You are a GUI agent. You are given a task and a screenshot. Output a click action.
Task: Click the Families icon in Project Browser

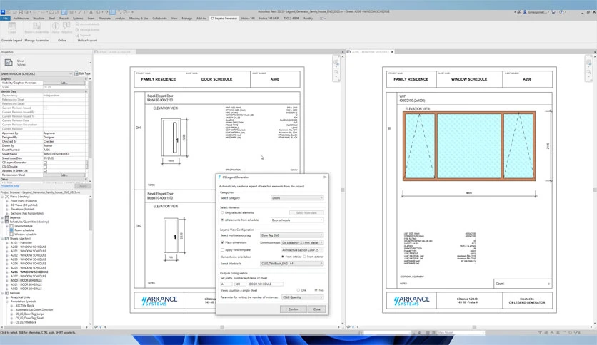click(7, 293)
